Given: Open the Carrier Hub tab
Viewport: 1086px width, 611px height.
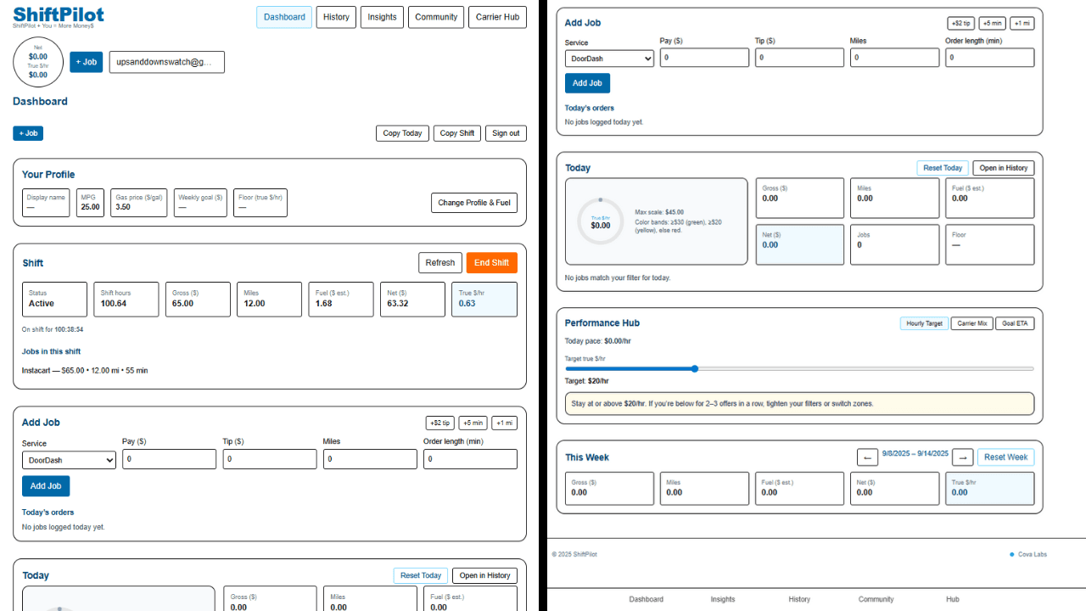Looking at the screenshot, I should click(497, 17).
